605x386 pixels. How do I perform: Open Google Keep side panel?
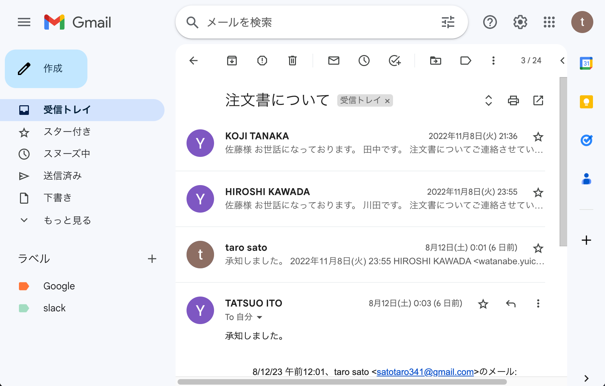[586, 102]
